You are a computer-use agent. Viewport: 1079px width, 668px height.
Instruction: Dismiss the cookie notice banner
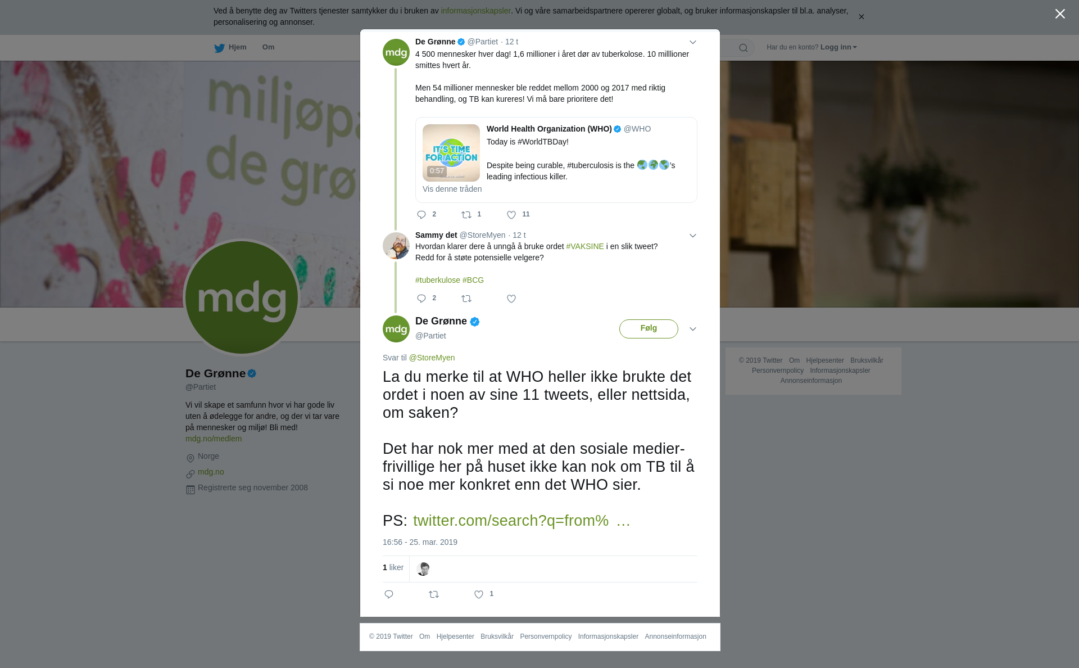coord(861,17)
